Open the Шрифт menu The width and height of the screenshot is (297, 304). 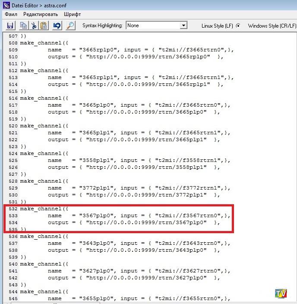pyautogui.click(x=72, y=14)
